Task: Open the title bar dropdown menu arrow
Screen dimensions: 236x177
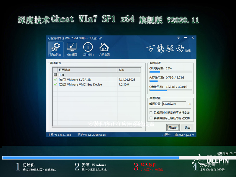Action: click(178, 38)
